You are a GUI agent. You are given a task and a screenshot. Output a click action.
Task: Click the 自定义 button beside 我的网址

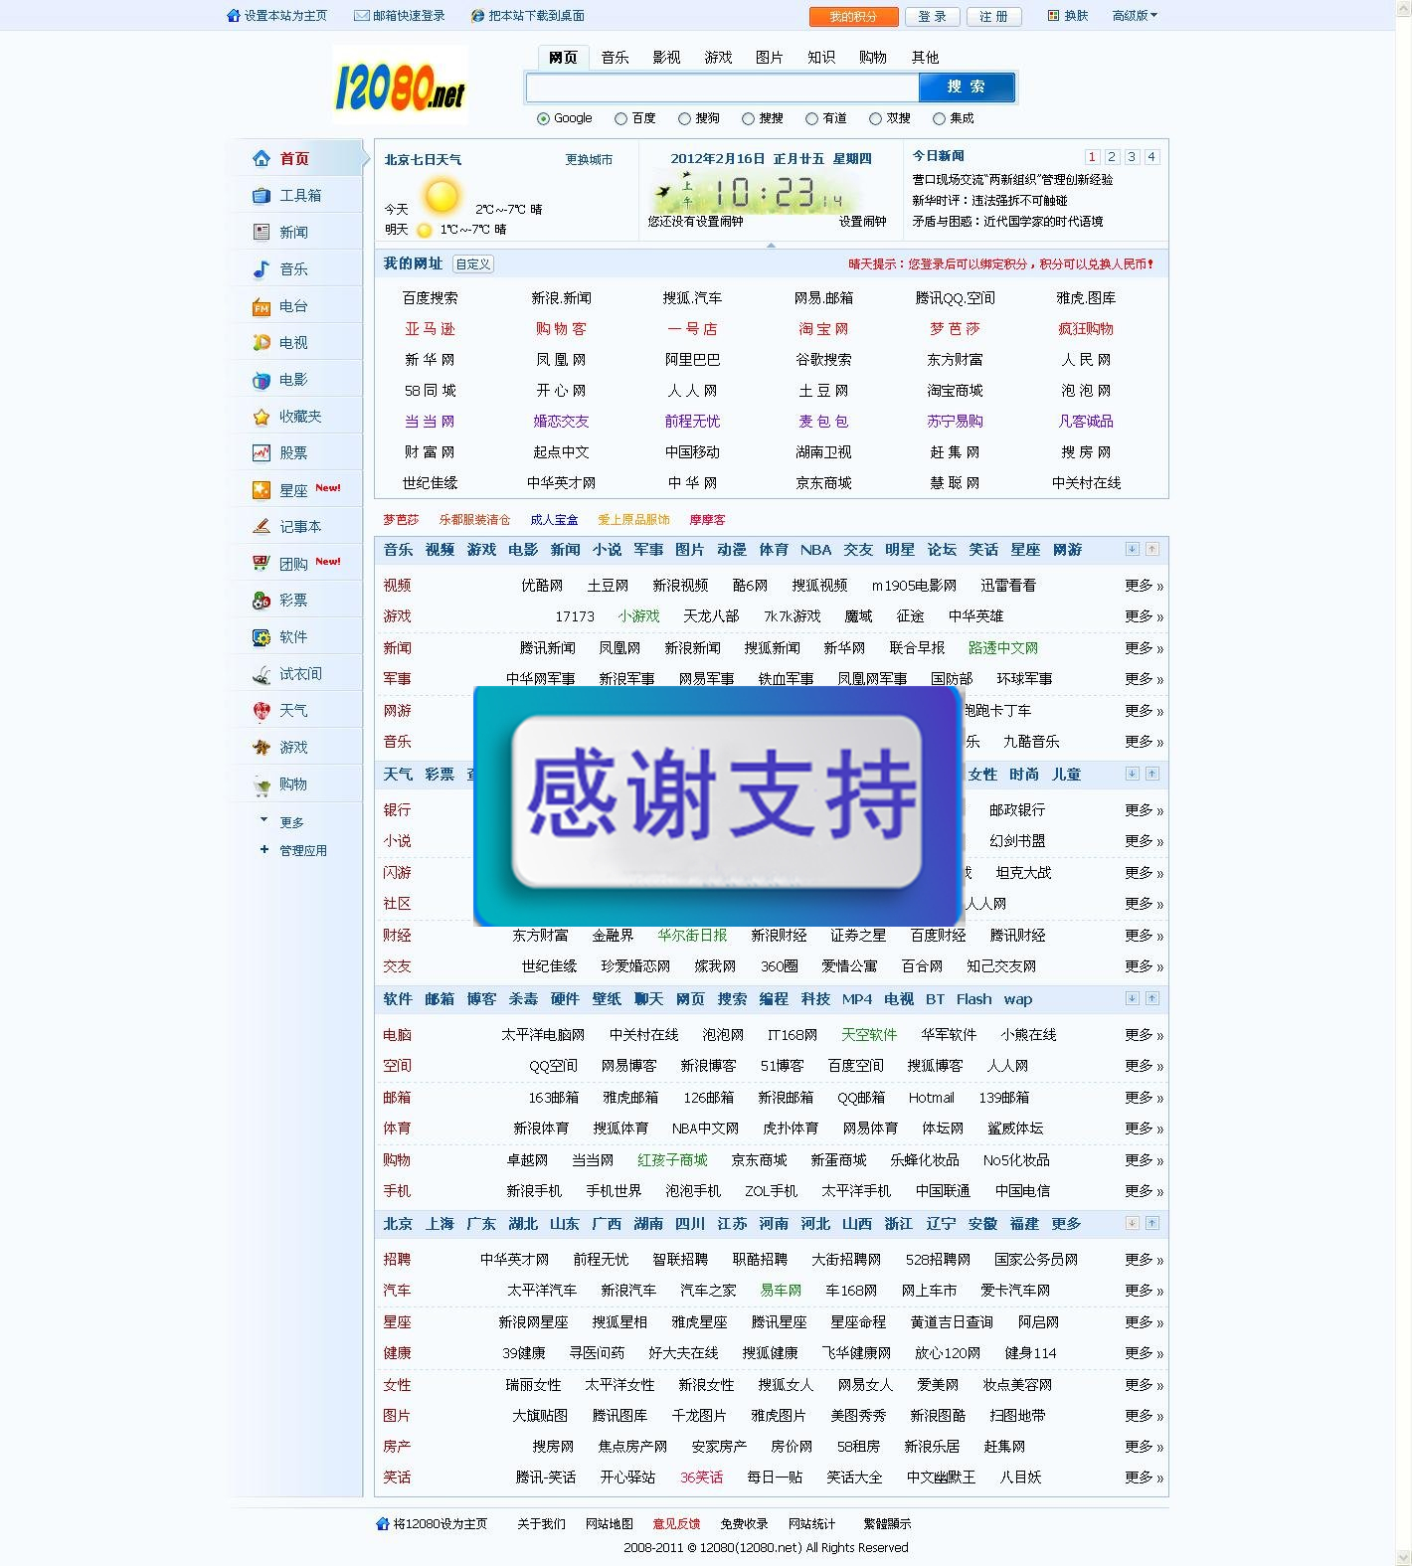[x=473, y=264]
